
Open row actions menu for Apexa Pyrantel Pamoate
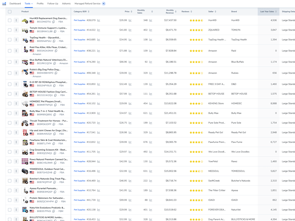(16, 190)
